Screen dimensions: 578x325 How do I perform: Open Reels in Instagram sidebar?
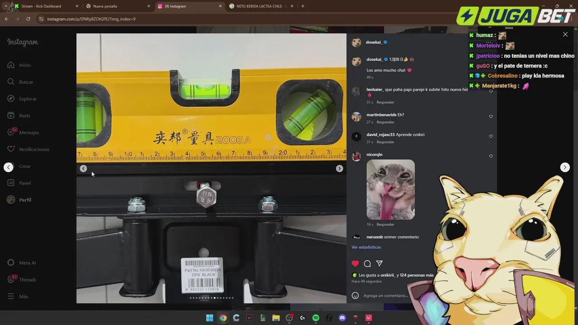(19, 116)
